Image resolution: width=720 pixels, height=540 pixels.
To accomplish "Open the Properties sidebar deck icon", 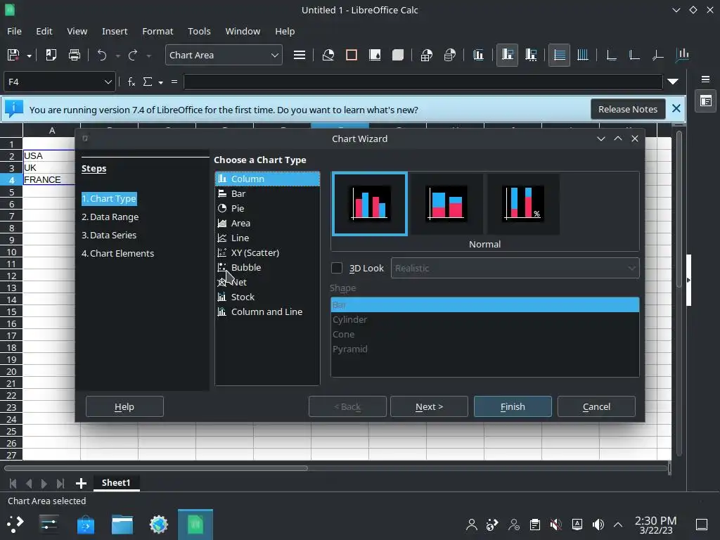I will click(706, 101).
